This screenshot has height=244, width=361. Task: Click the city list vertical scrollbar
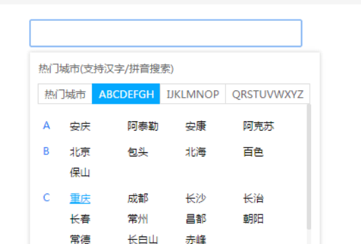(309, 166)
